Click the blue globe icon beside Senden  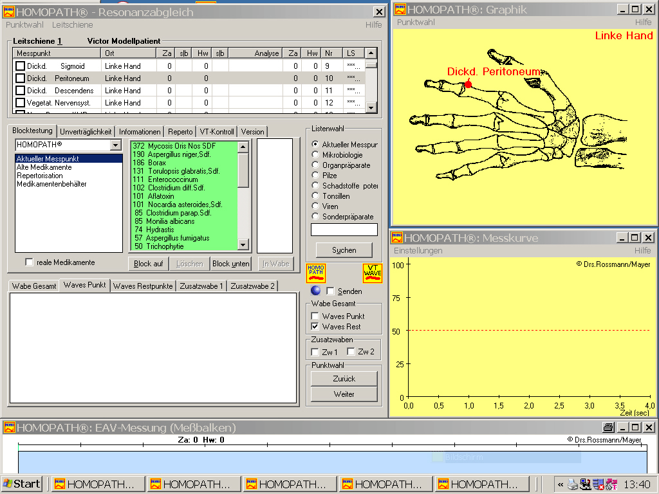point(315,291)
